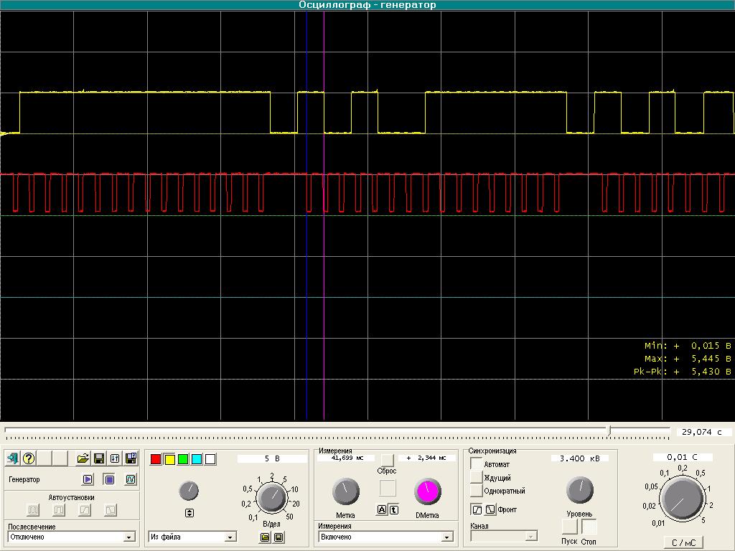Select the yellow channel color
This screenshot has width=735, height=551.
(169, 459)
